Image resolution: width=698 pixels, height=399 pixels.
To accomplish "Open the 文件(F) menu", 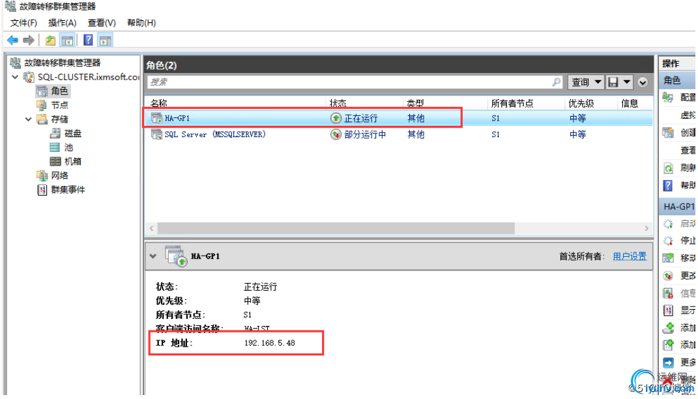I will tap(23, 23).
